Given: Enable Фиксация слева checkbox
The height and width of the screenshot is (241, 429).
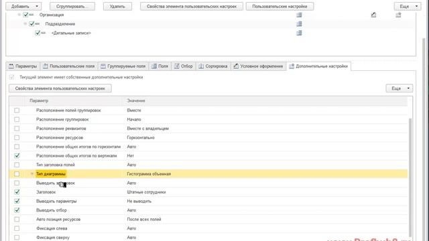Looking at the screenshot, I should click(x=17, y=228).
